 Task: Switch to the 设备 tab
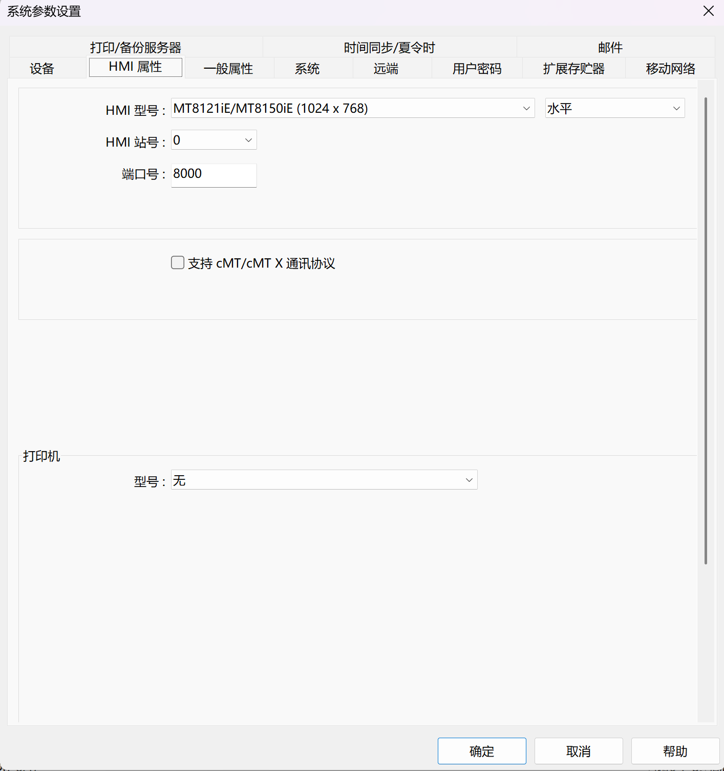pyautogui.click(x=42, y=68)
